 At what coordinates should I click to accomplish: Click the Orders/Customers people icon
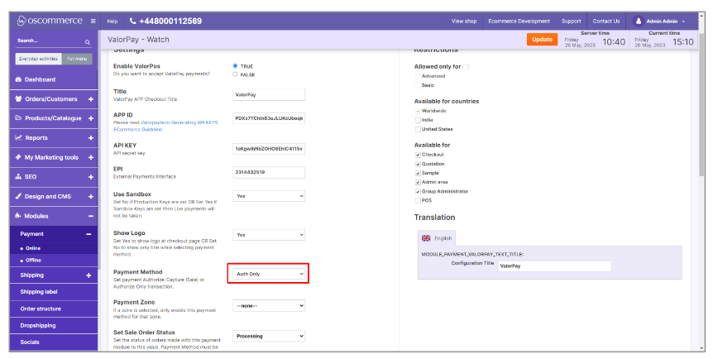pos(19,98)
